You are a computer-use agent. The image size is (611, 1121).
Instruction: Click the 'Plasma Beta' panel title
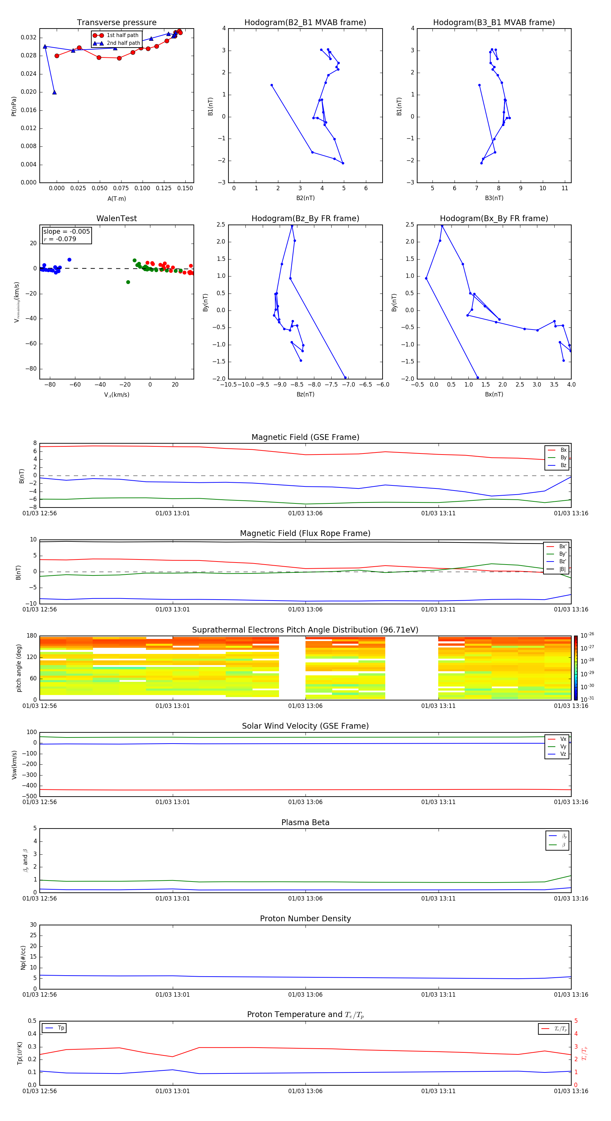coord(305,822)
